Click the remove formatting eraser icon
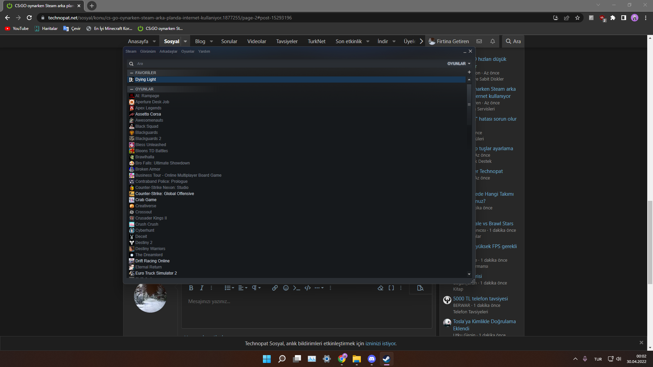Viewport: 653px width, 367px height. point(380,288)
